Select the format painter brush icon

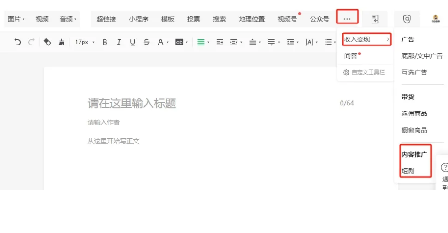coord(61,42)
